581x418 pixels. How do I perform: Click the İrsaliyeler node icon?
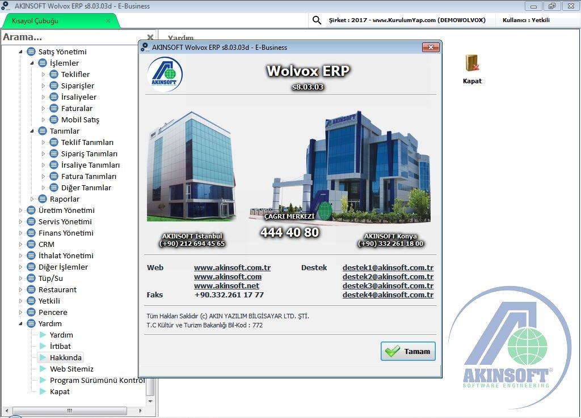pos(54,97)
